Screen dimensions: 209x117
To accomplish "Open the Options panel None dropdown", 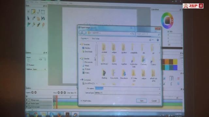I will [40, 69].
